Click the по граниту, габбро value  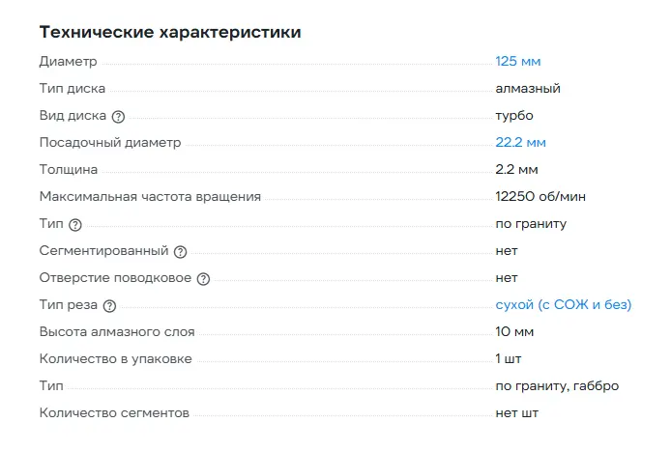[557, 385]
